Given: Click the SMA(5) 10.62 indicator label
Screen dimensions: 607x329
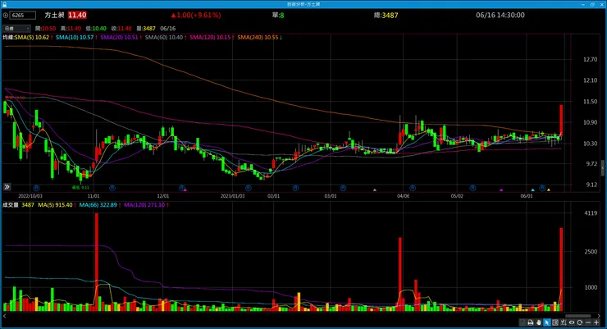Looking at the screenshot, I should coord(32,38).
